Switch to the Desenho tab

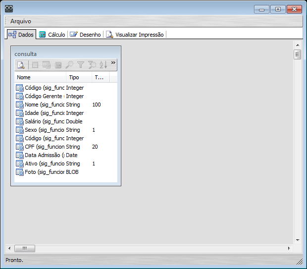click(85, 35)
